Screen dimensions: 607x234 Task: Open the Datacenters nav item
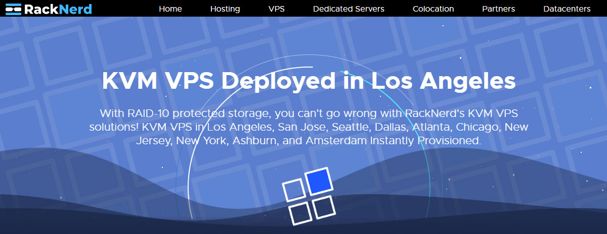tap(567, 9)
